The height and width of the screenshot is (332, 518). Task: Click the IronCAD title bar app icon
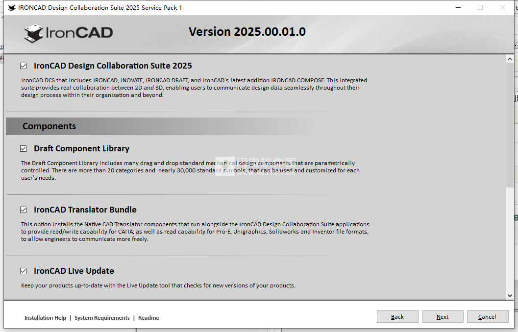coord(12,8)
